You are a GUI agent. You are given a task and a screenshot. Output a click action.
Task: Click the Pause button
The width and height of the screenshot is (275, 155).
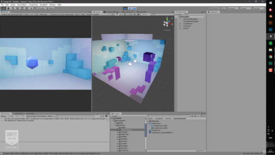(x=130, y=9)
